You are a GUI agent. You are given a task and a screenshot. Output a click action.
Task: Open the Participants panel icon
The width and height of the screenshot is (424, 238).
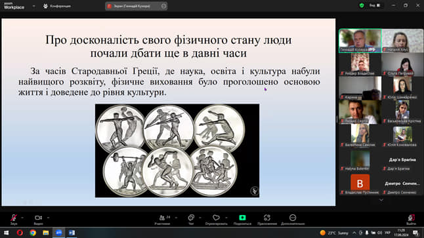[x=162, y=218]
